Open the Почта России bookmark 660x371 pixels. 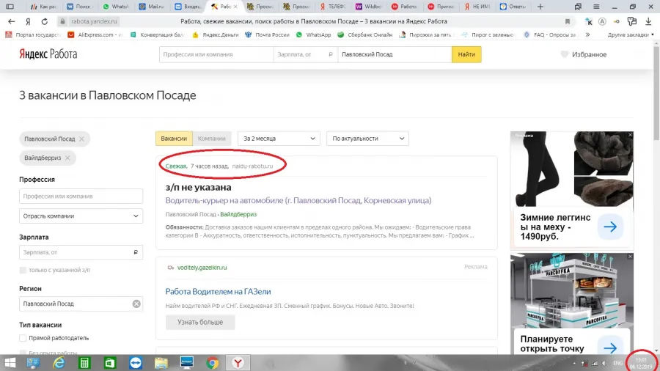coord(267,35)
